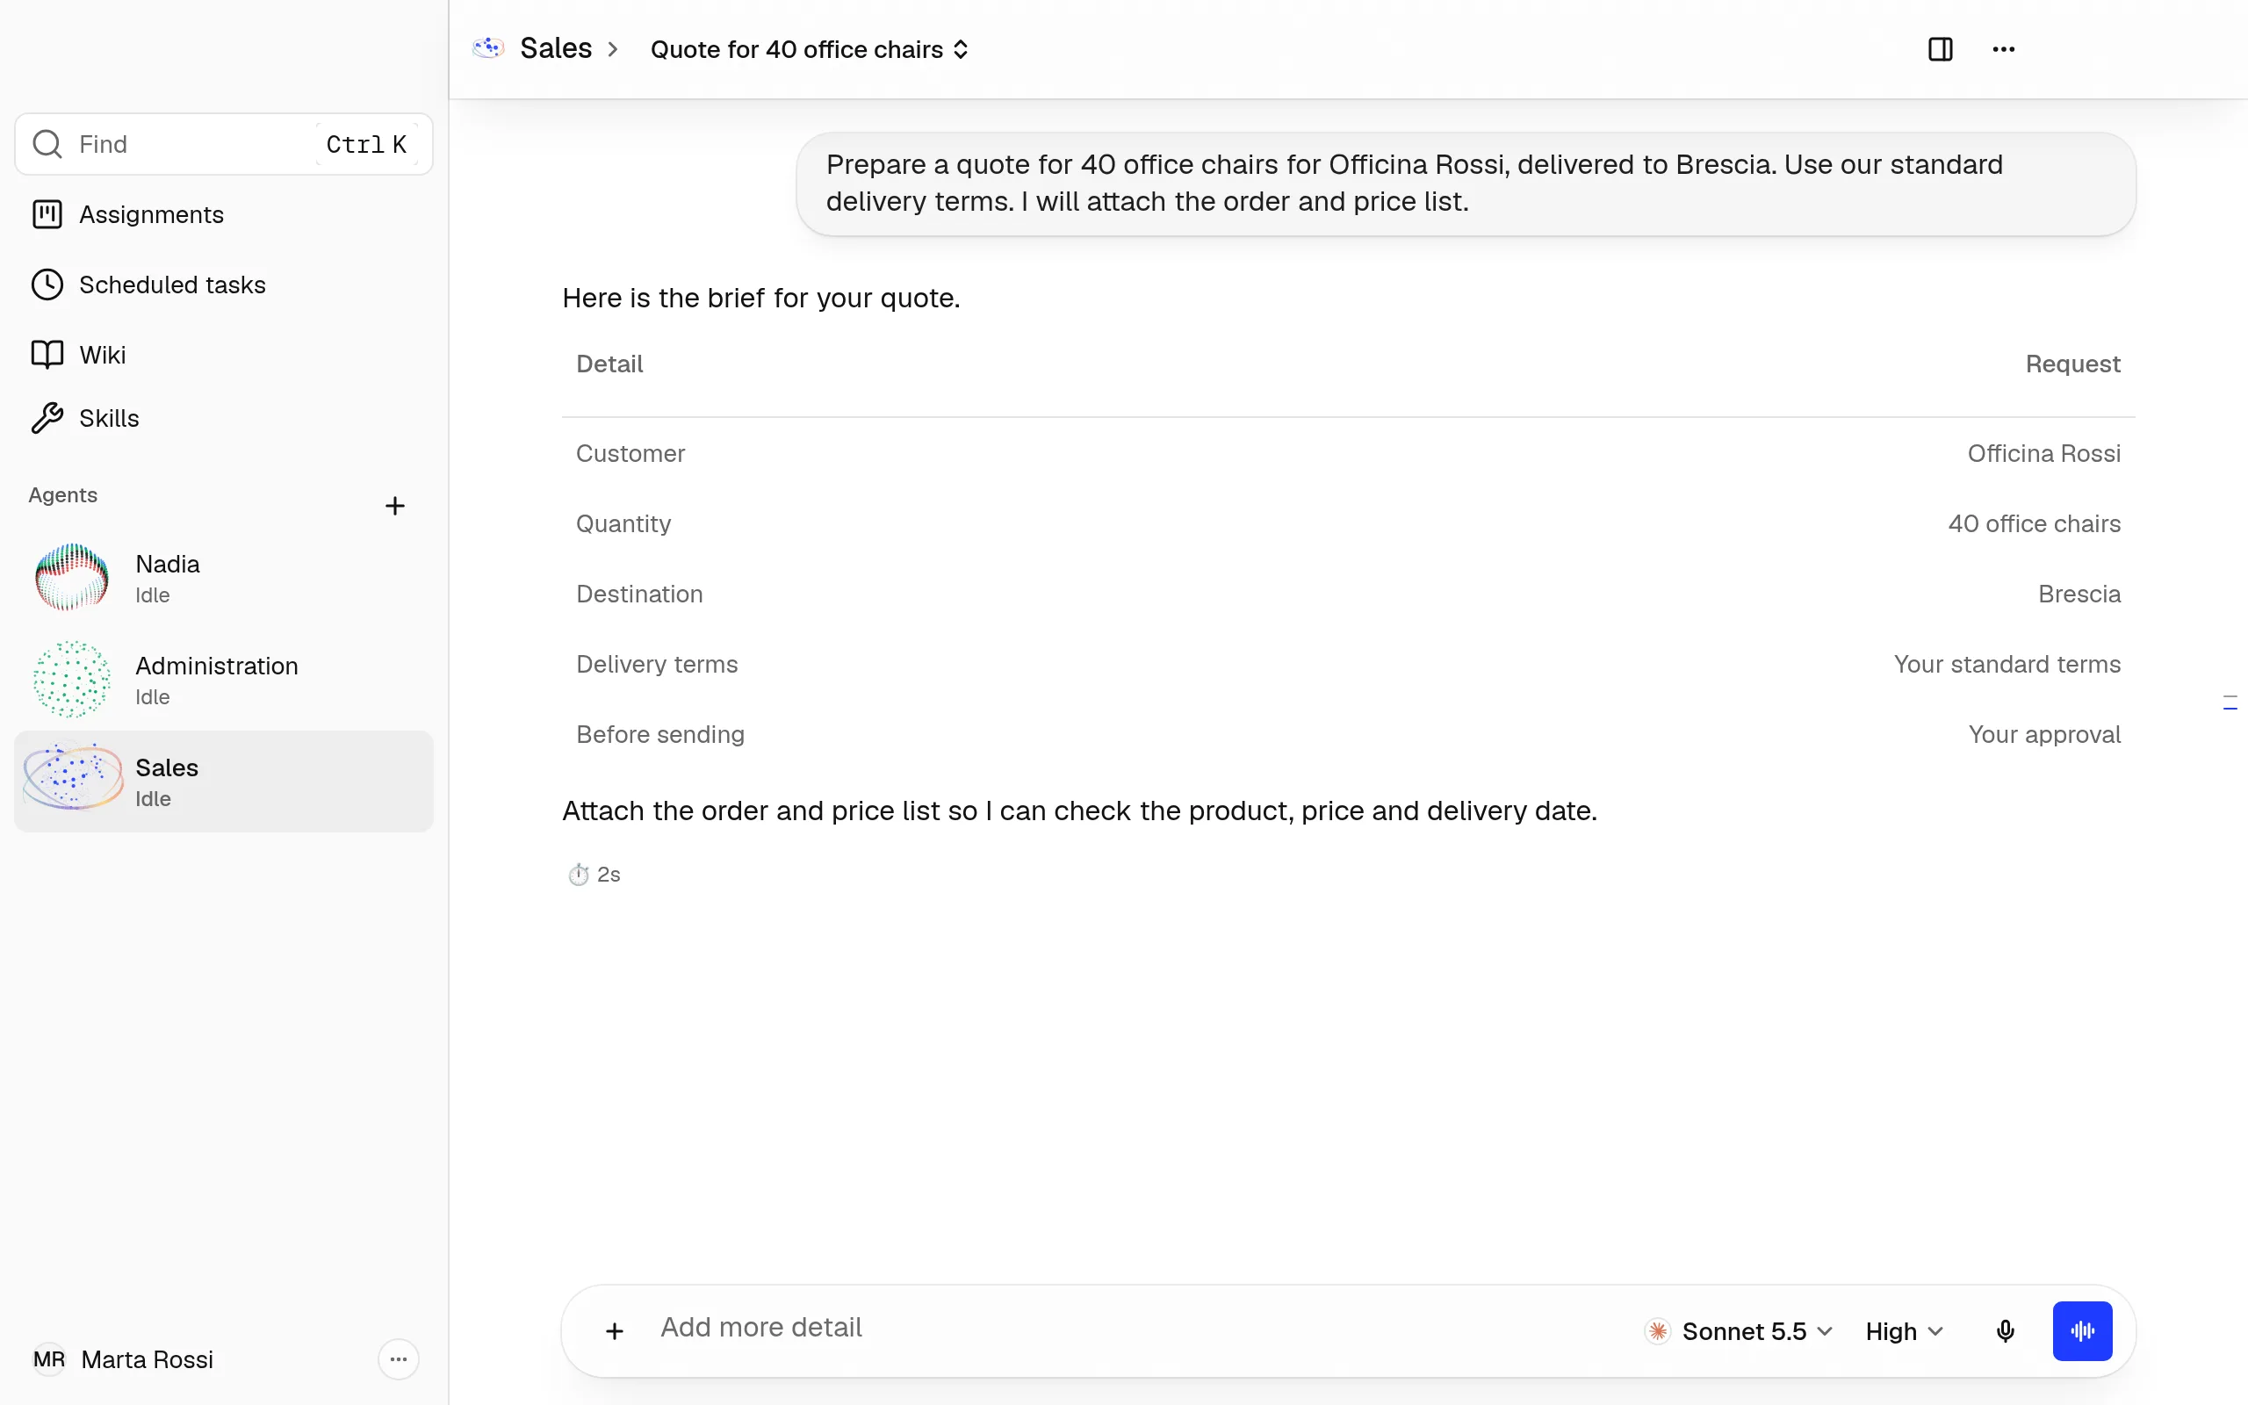
Task: Click the scroll position marker at right edge
Action: click(2230, 702)
